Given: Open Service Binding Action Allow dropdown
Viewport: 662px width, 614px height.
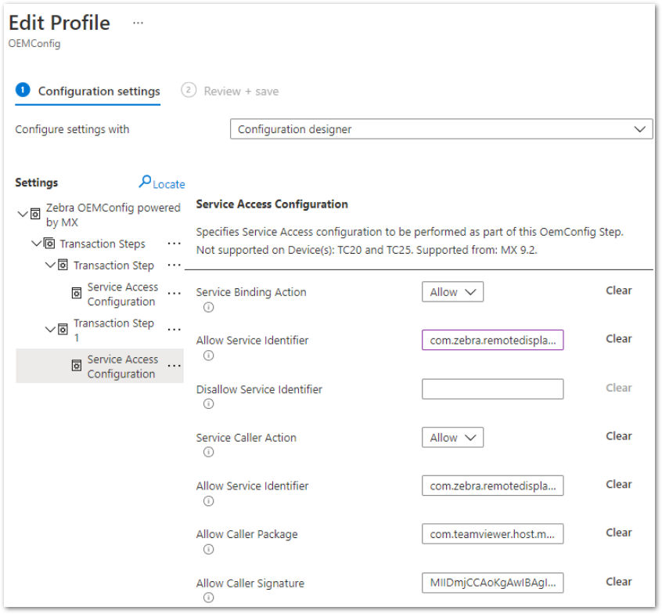Looking at the screenshot, I should [452, 292].
